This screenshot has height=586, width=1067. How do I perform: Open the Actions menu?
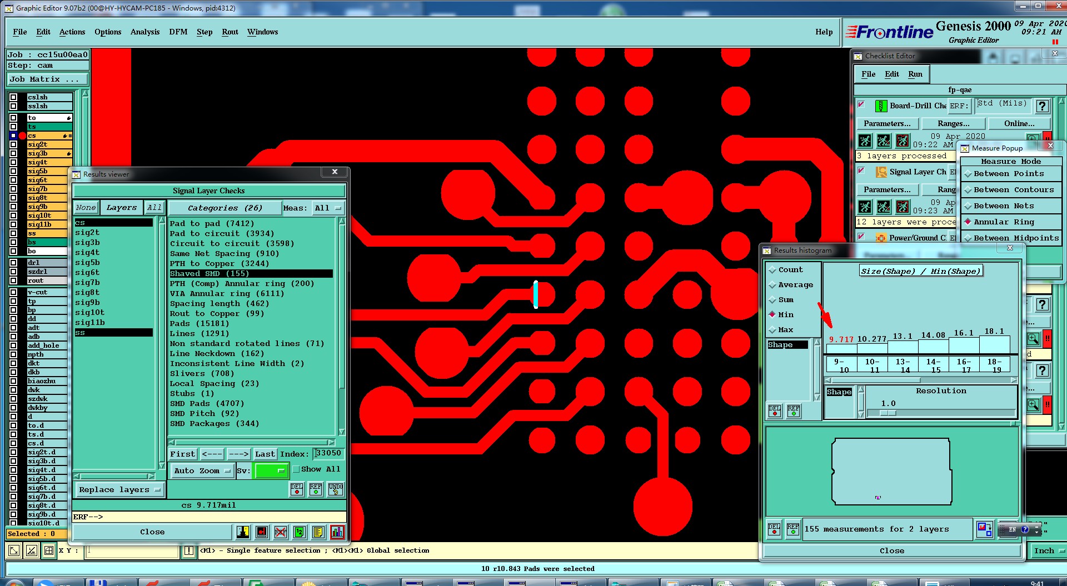(72, 32)
